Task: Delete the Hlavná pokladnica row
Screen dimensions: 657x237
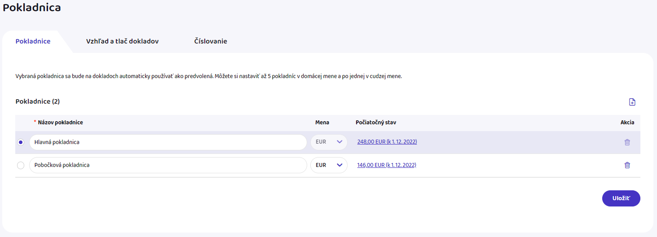Action: click(627, 142)
